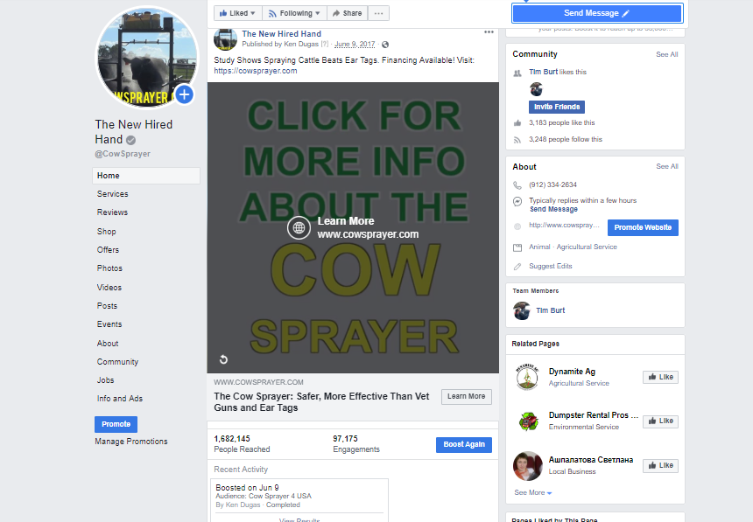Select the Photos sidebar item
Screen dimensions: 753x522
(x=109, y=268)
